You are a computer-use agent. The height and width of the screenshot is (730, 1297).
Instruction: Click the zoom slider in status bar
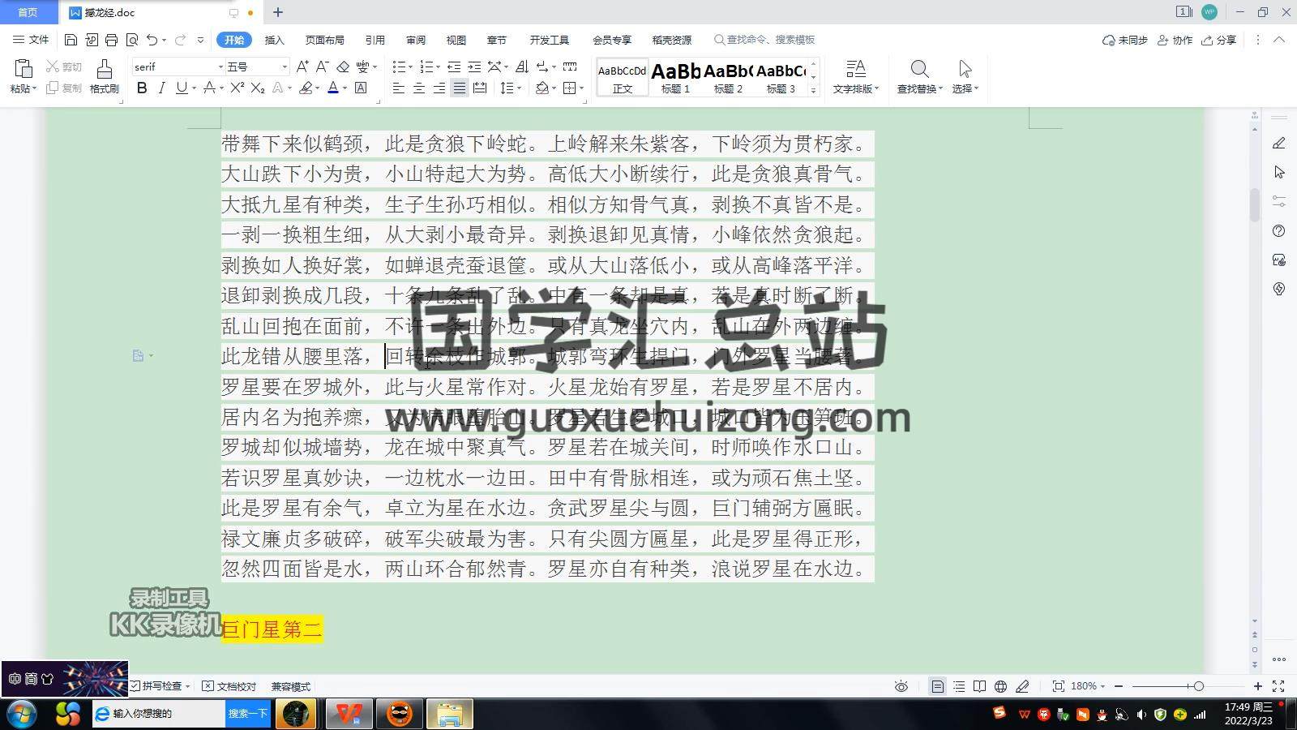pos(1198,686)
